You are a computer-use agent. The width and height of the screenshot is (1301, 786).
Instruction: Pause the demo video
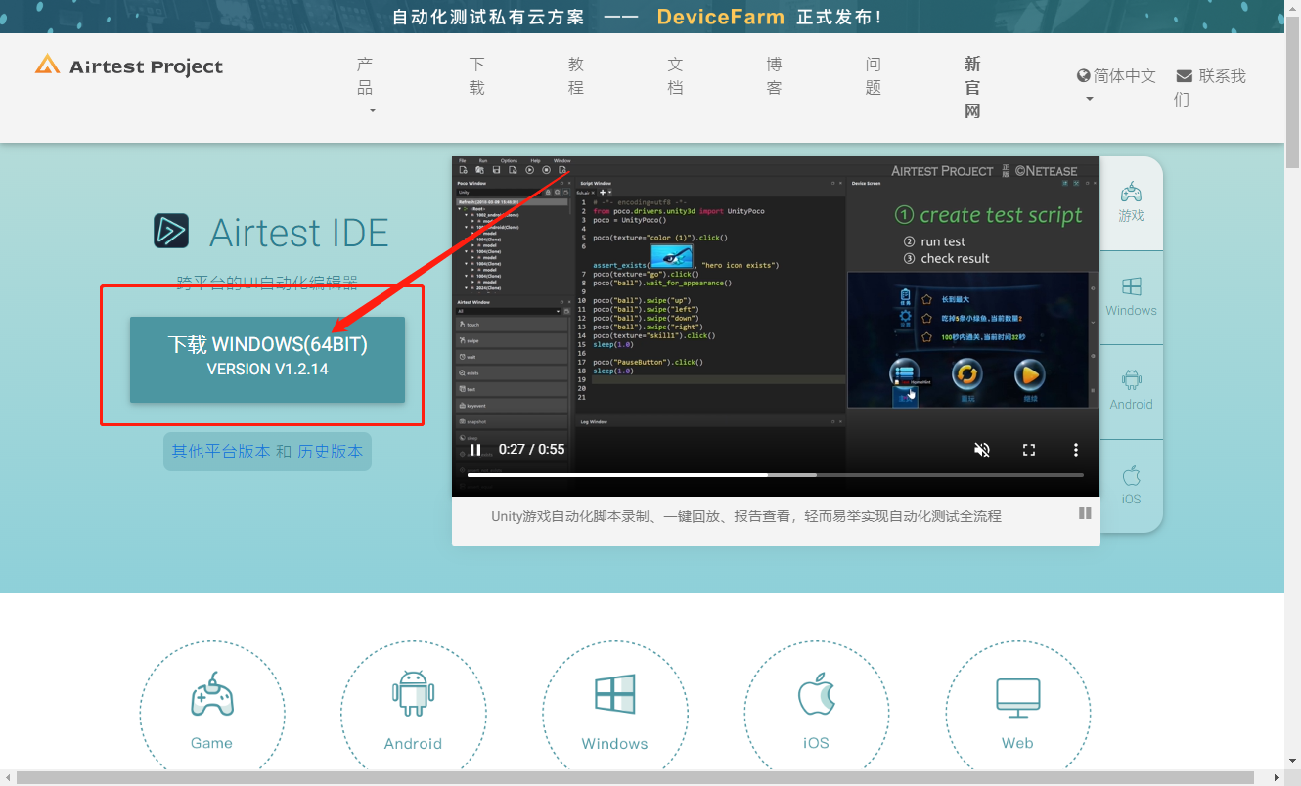[x=475, y=450]
